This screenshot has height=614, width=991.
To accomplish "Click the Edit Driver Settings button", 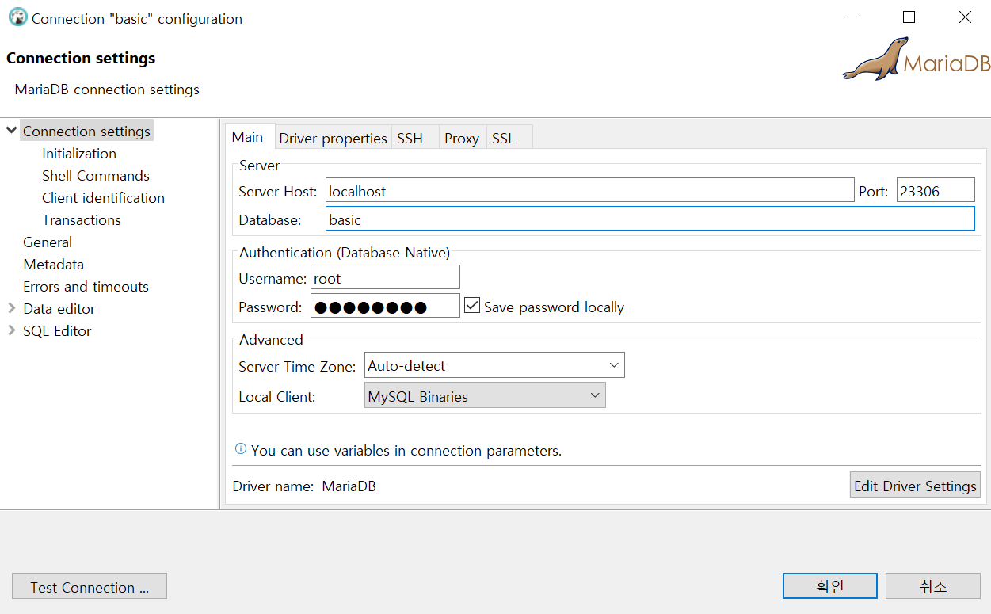I will coord(915,485).
